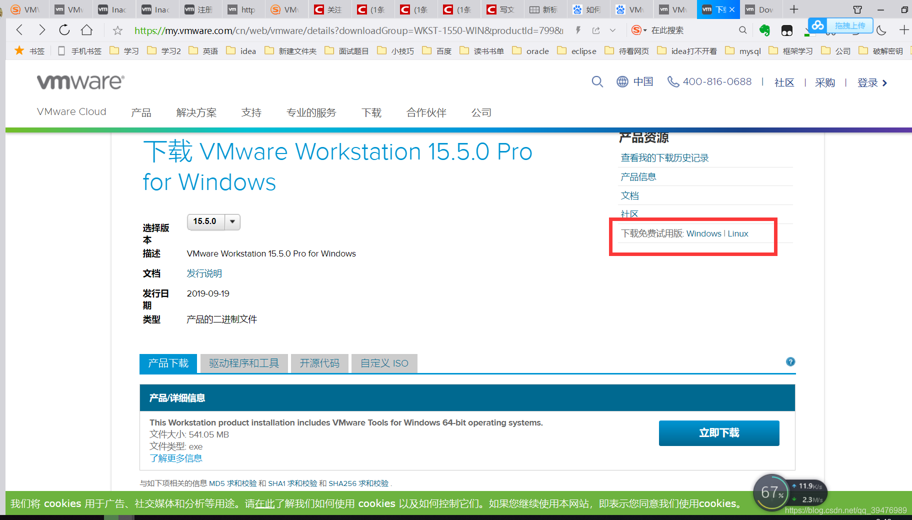Open the Sogou search engine selector

tap(638, 30)
